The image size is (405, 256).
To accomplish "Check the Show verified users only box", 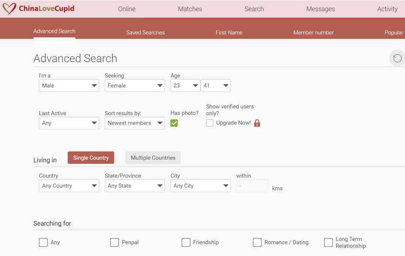I will pyautogui.click(x=210, y=123).
